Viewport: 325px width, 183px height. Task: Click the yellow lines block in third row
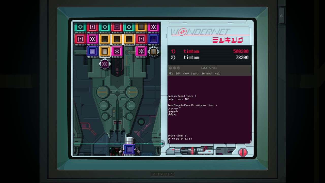(105, 51)
